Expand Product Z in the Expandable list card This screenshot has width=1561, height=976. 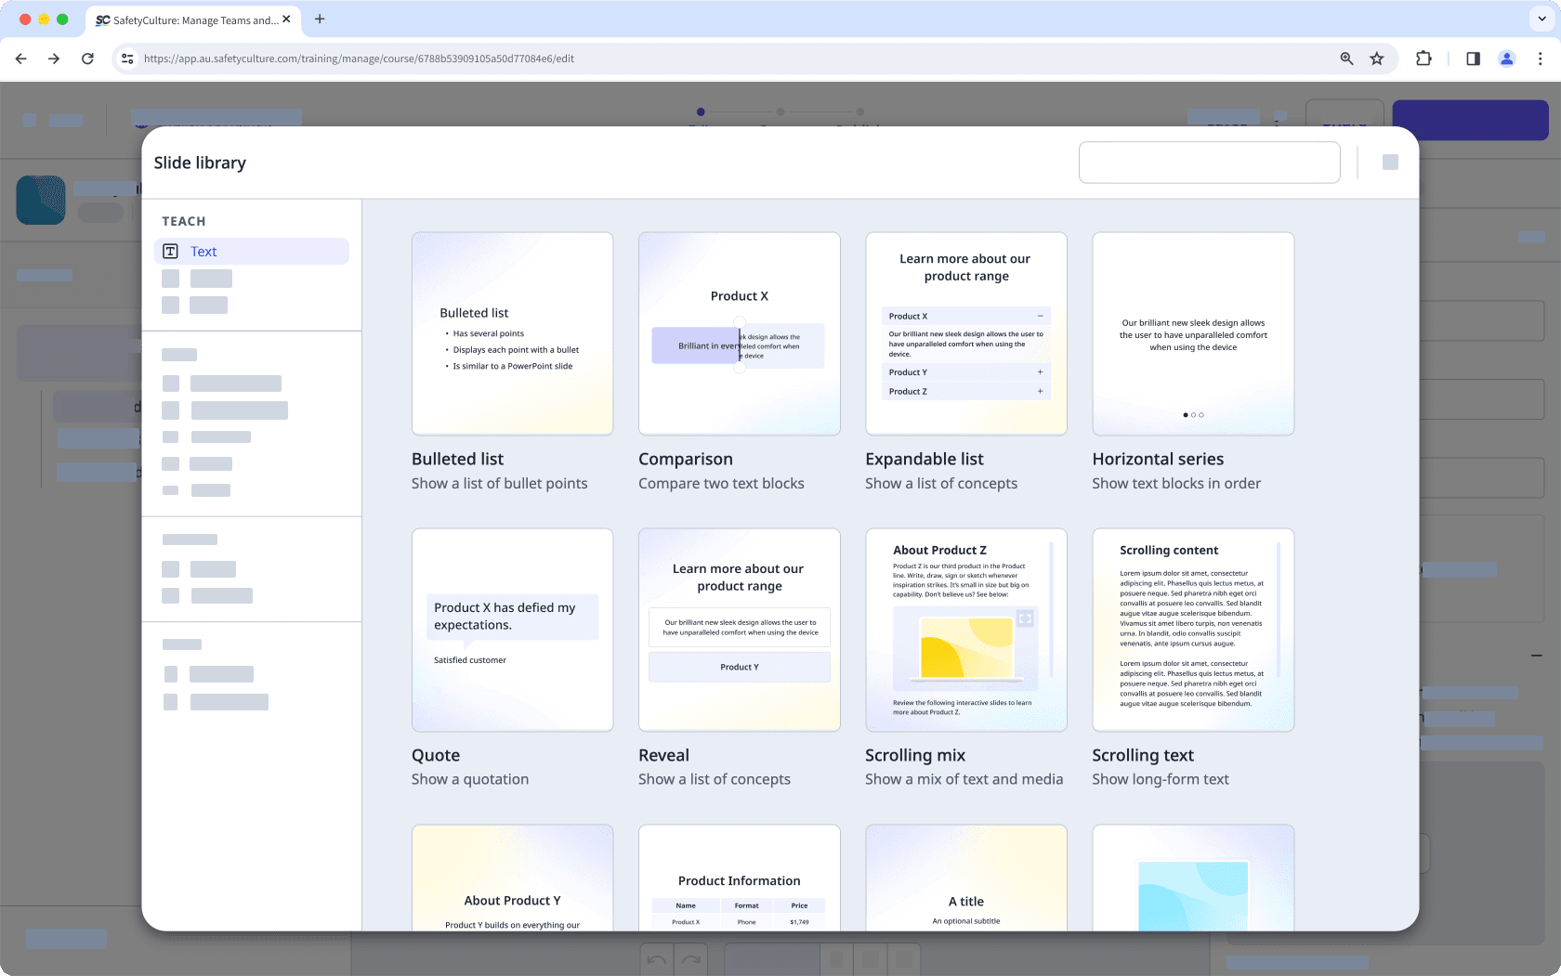1040,391
